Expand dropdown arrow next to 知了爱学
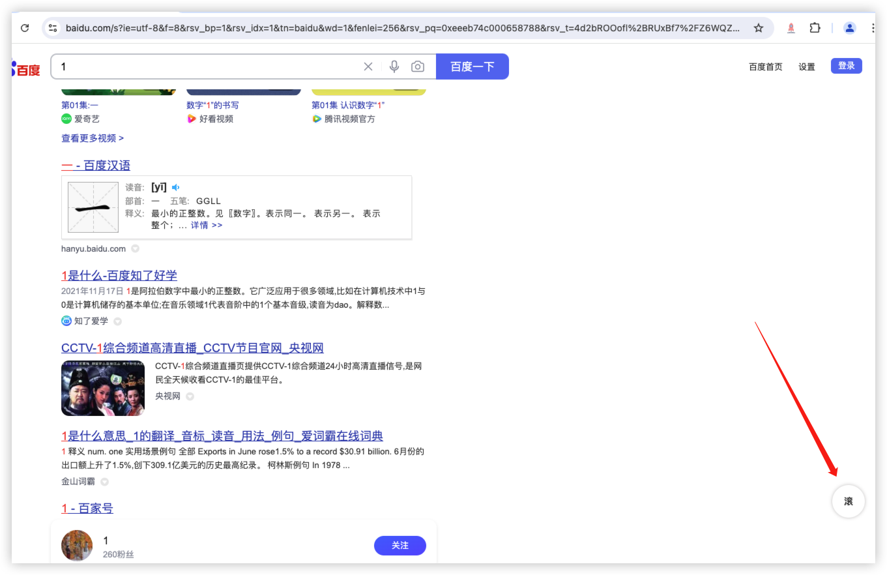This screenshot has width=887, height=575. click(x=117, y=321)
